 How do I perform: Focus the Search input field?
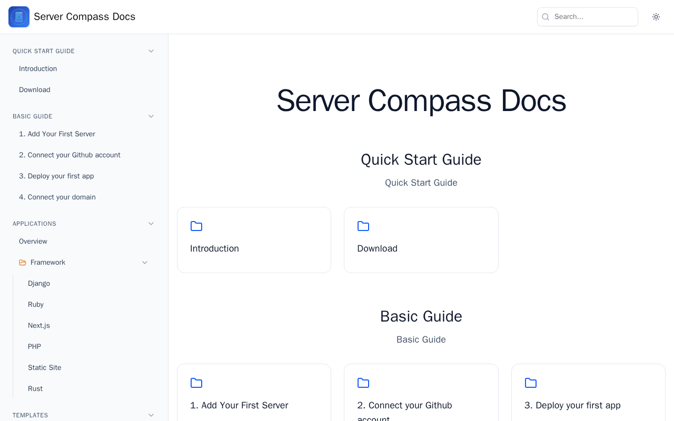tap(592, 17)
